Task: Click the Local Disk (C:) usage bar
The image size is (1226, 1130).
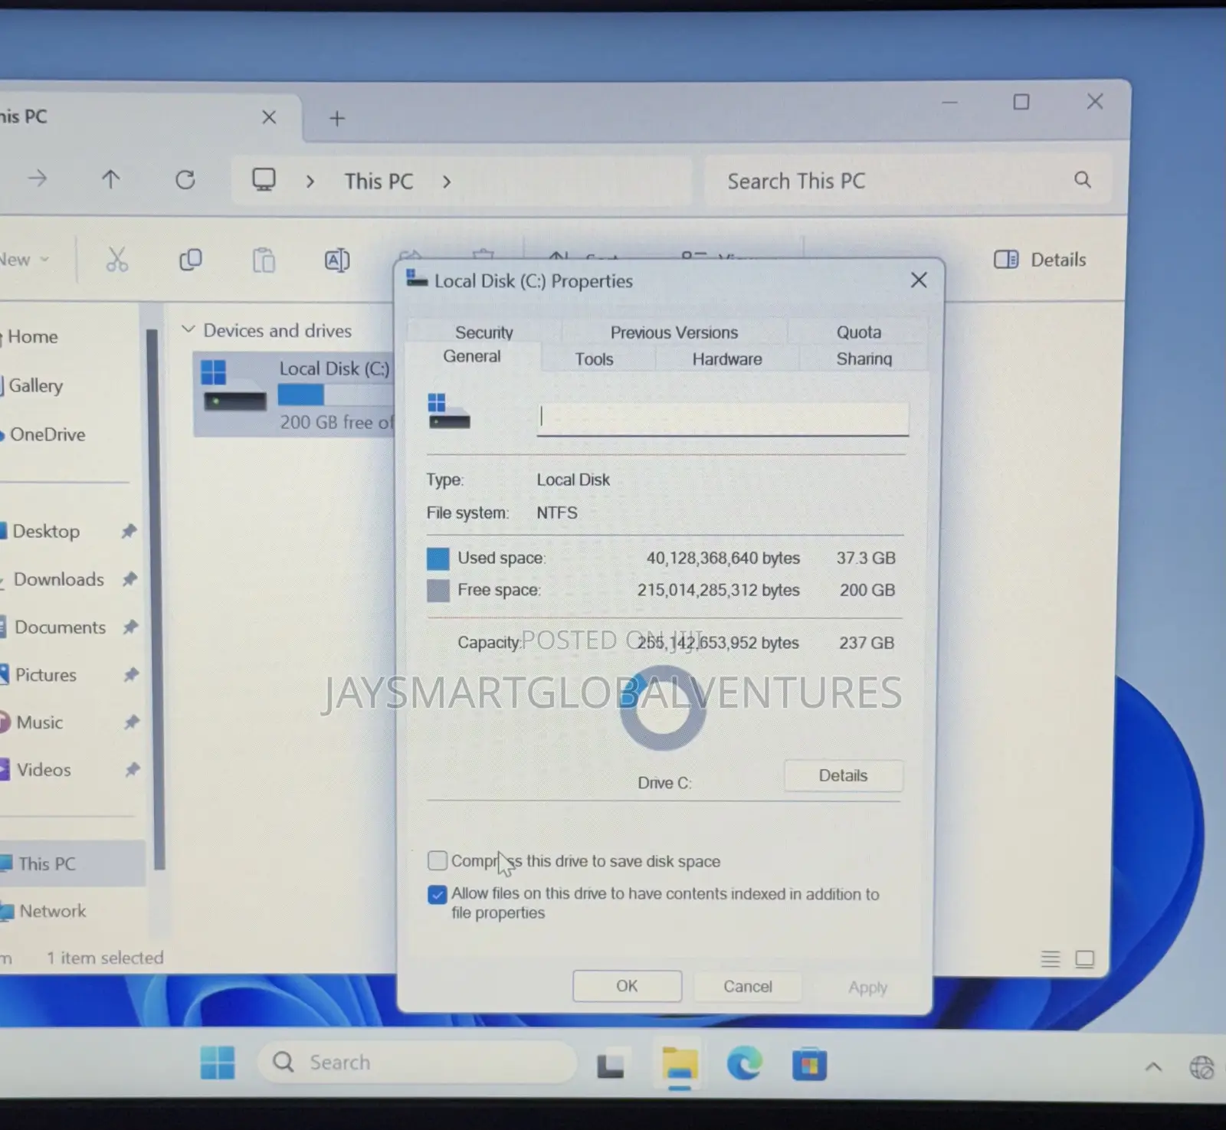Action: pyautogui.click(x=336, y=395)
